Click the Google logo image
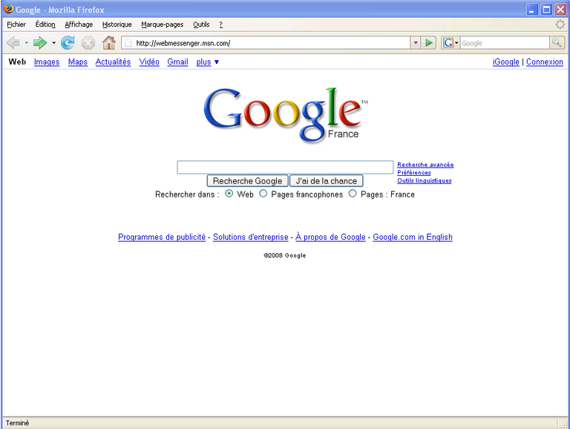This screenshot has height=429, width=570. point(286,115)
